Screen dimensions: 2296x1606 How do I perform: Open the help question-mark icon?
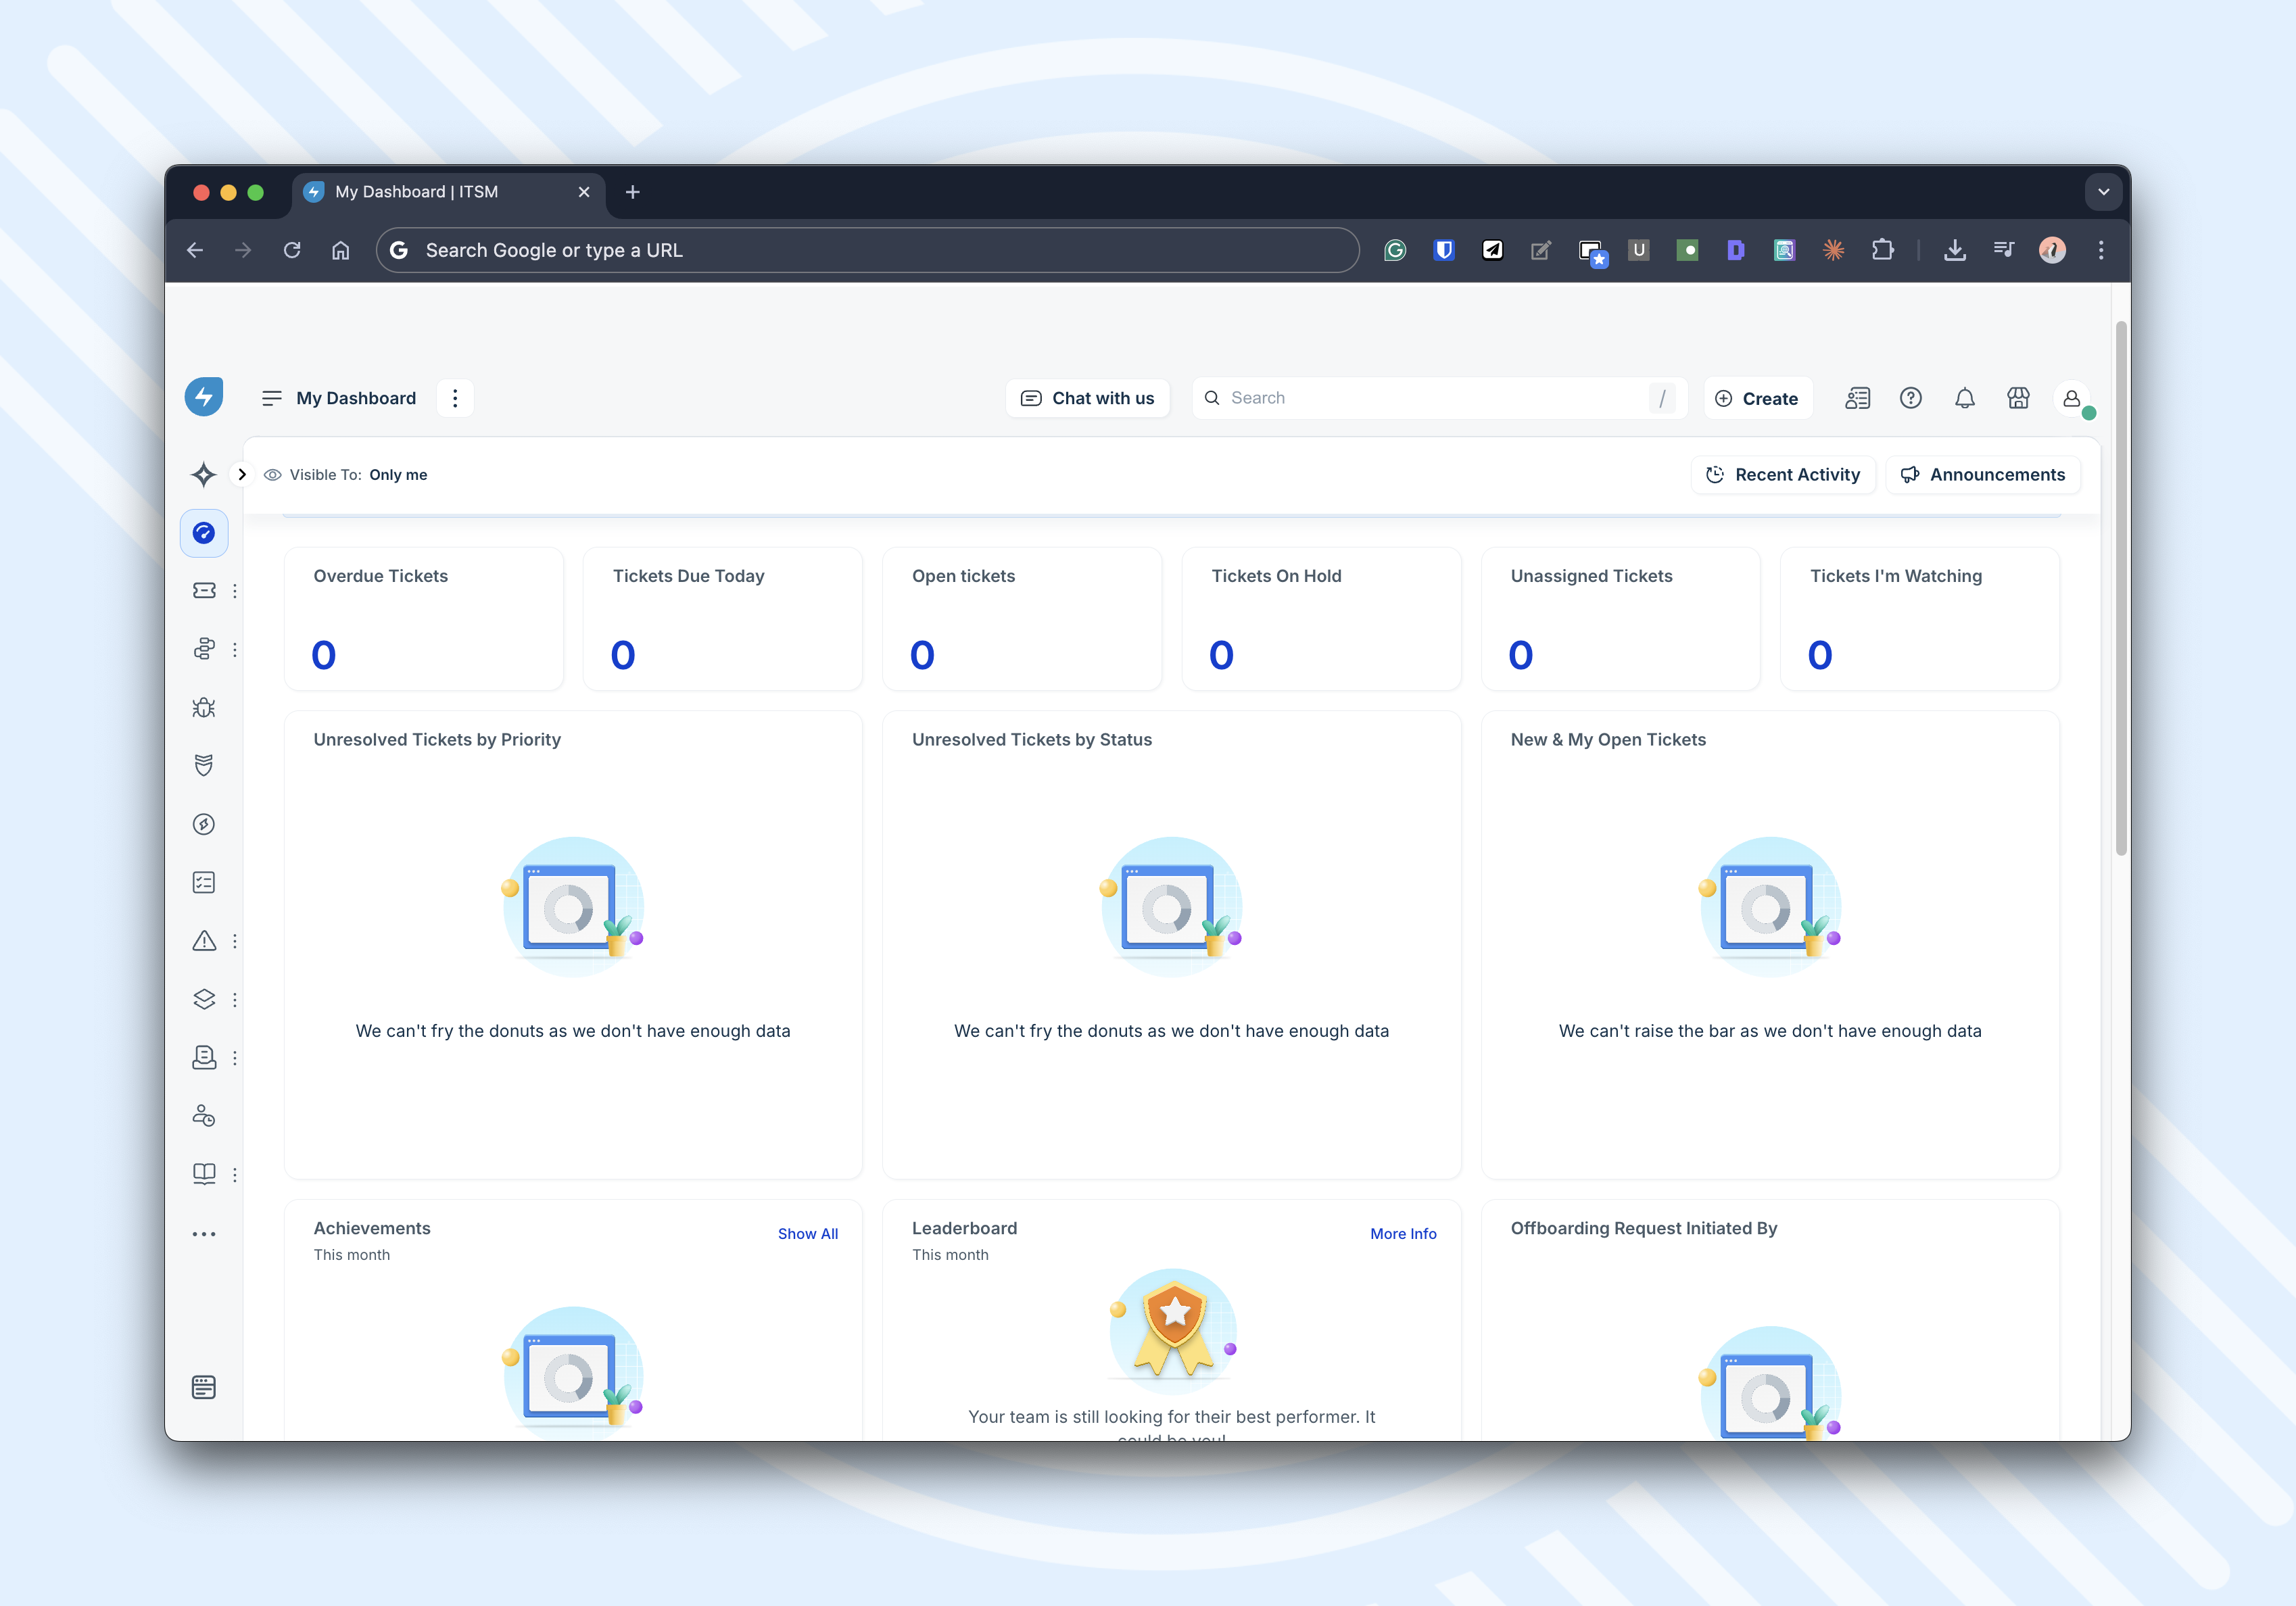pyautogui.click(x=1911, y=398)
